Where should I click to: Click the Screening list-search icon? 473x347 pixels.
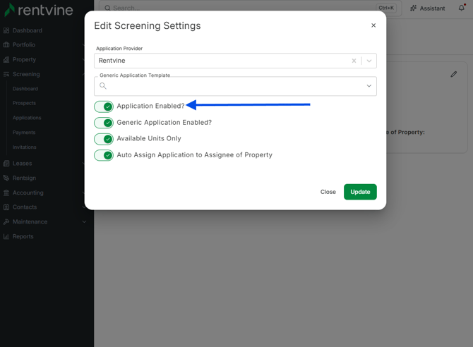click(6, 74)
